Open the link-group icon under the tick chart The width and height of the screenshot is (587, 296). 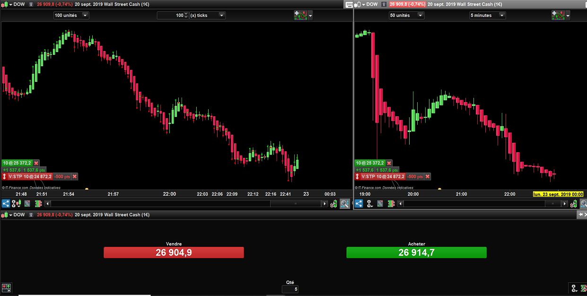(x=16, y=204)
